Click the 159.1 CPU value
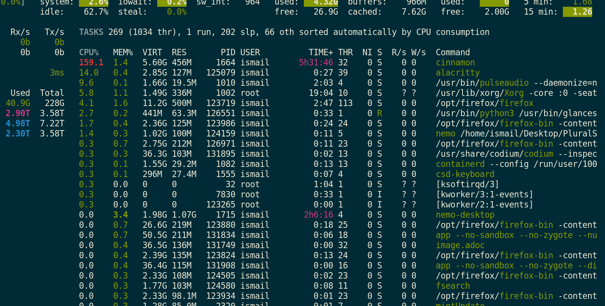Screen dimensions: 605x306 tap(91, 62)
